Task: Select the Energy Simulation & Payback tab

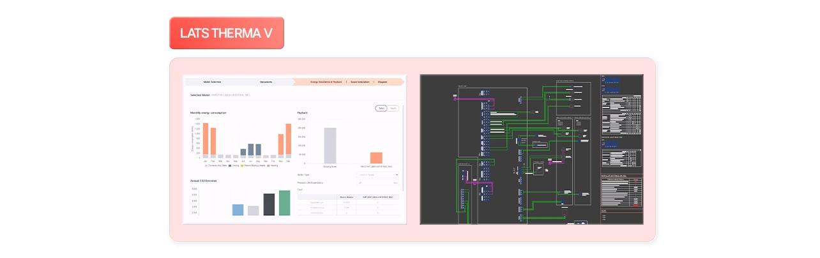Action: click(326, 82)
